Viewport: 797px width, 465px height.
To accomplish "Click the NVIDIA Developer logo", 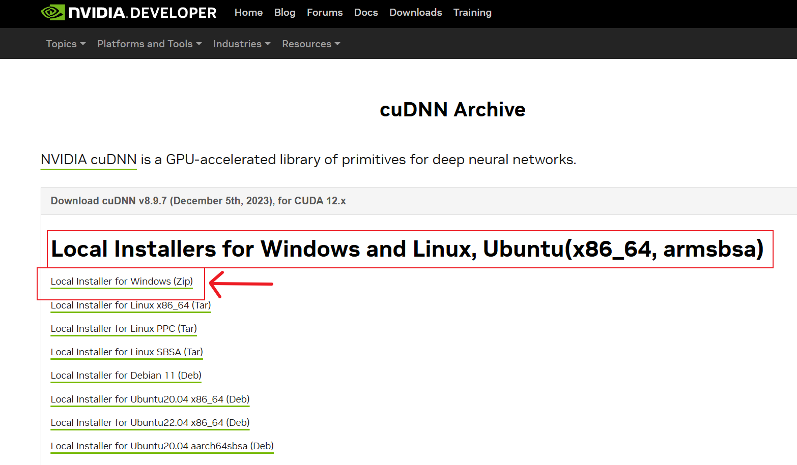I will point(129,13).
